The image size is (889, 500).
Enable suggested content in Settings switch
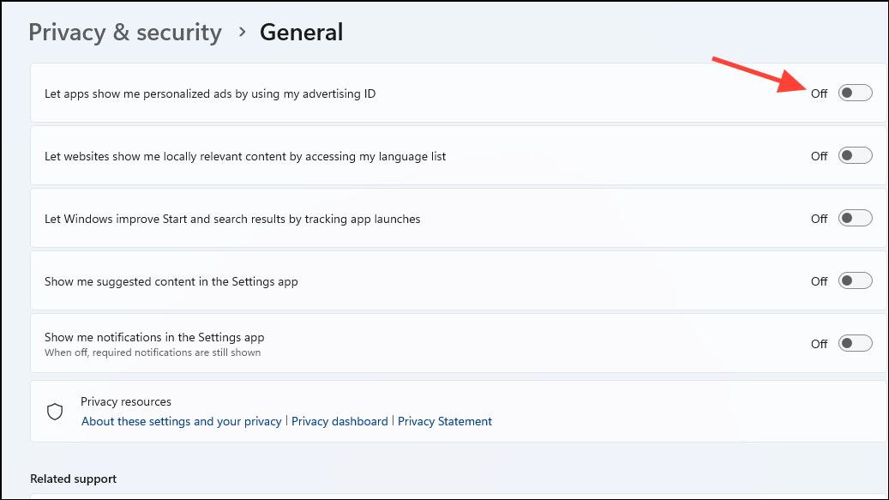855,281
